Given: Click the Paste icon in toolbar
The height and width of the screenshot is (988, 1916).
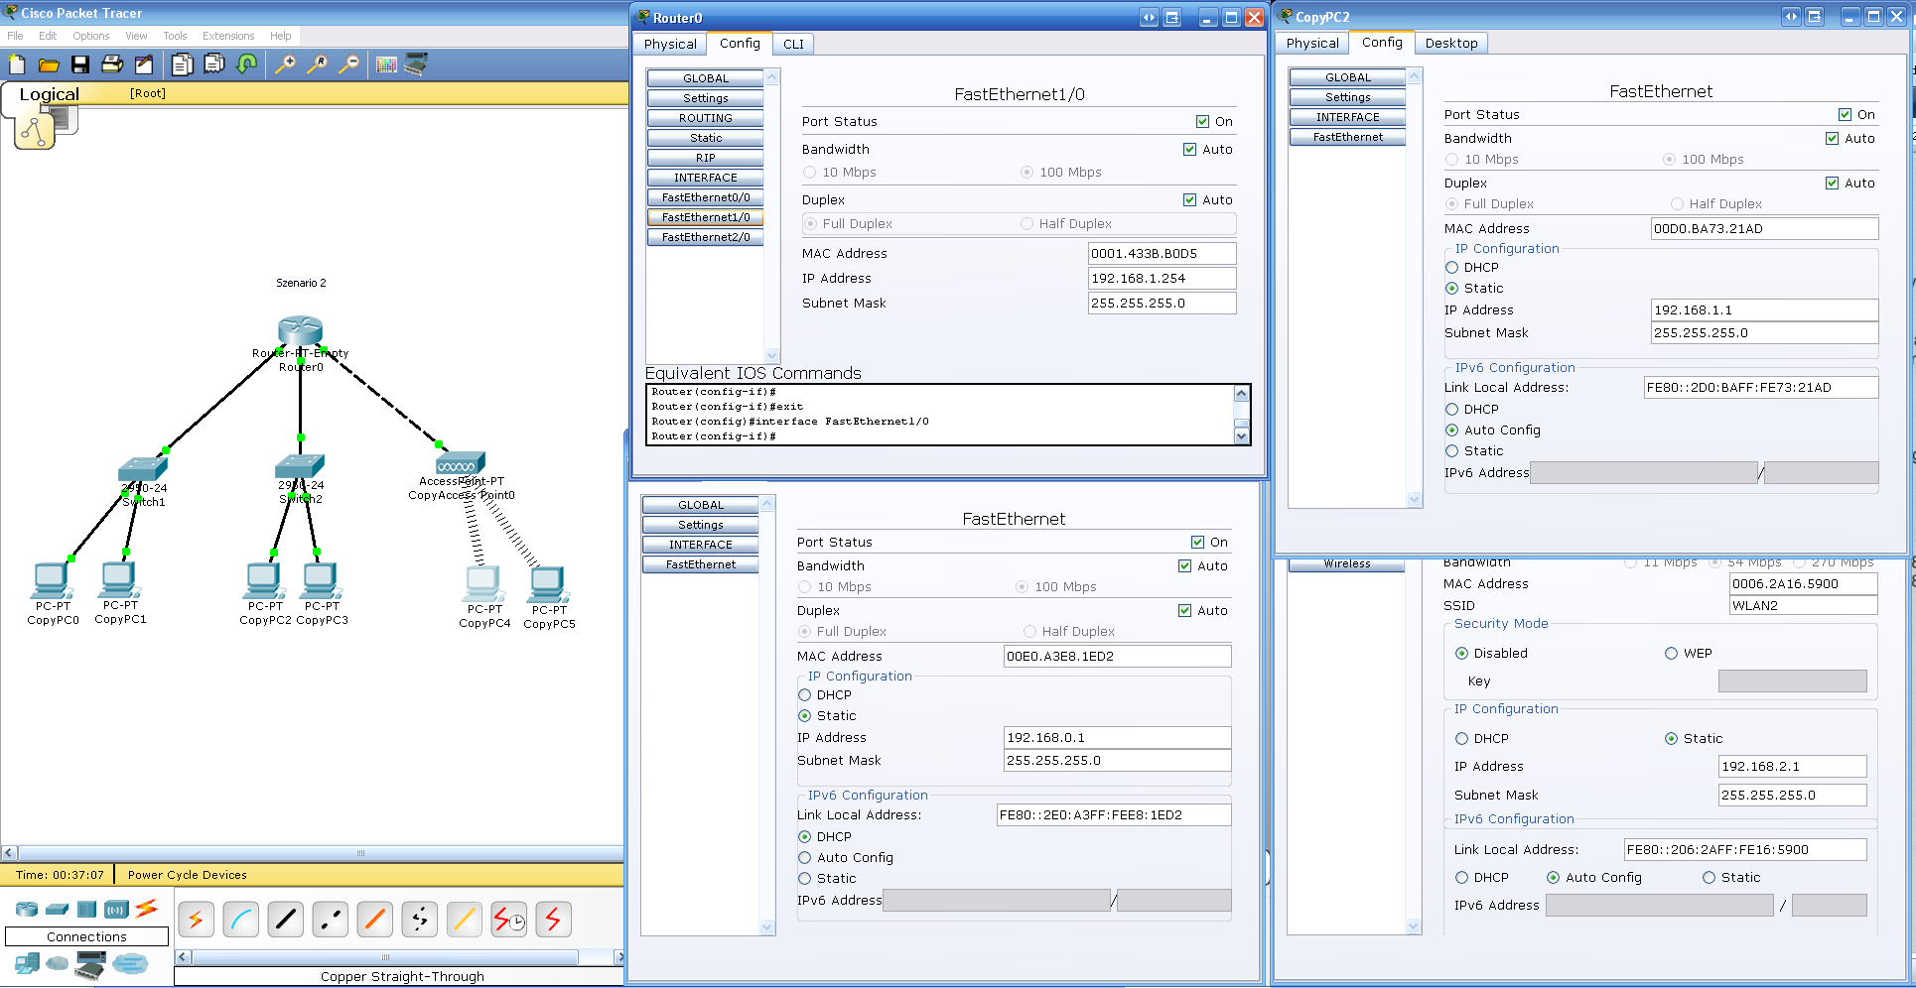Looking at the screenshot, I should pos(214,64).
